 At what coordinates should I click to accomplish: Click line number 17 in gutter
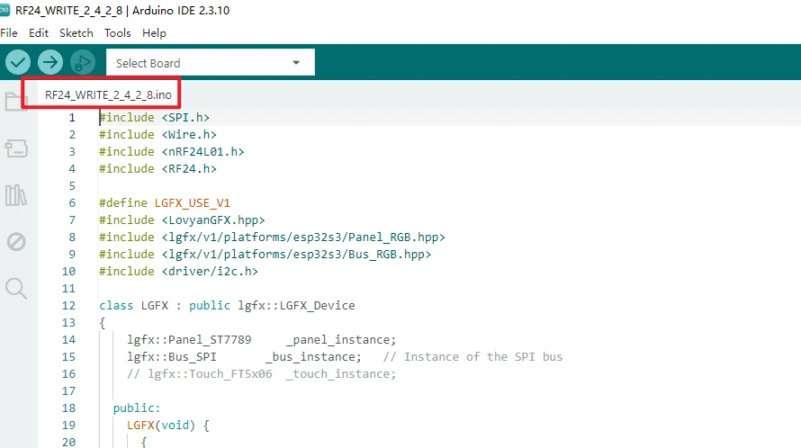(x=68, y=391)
